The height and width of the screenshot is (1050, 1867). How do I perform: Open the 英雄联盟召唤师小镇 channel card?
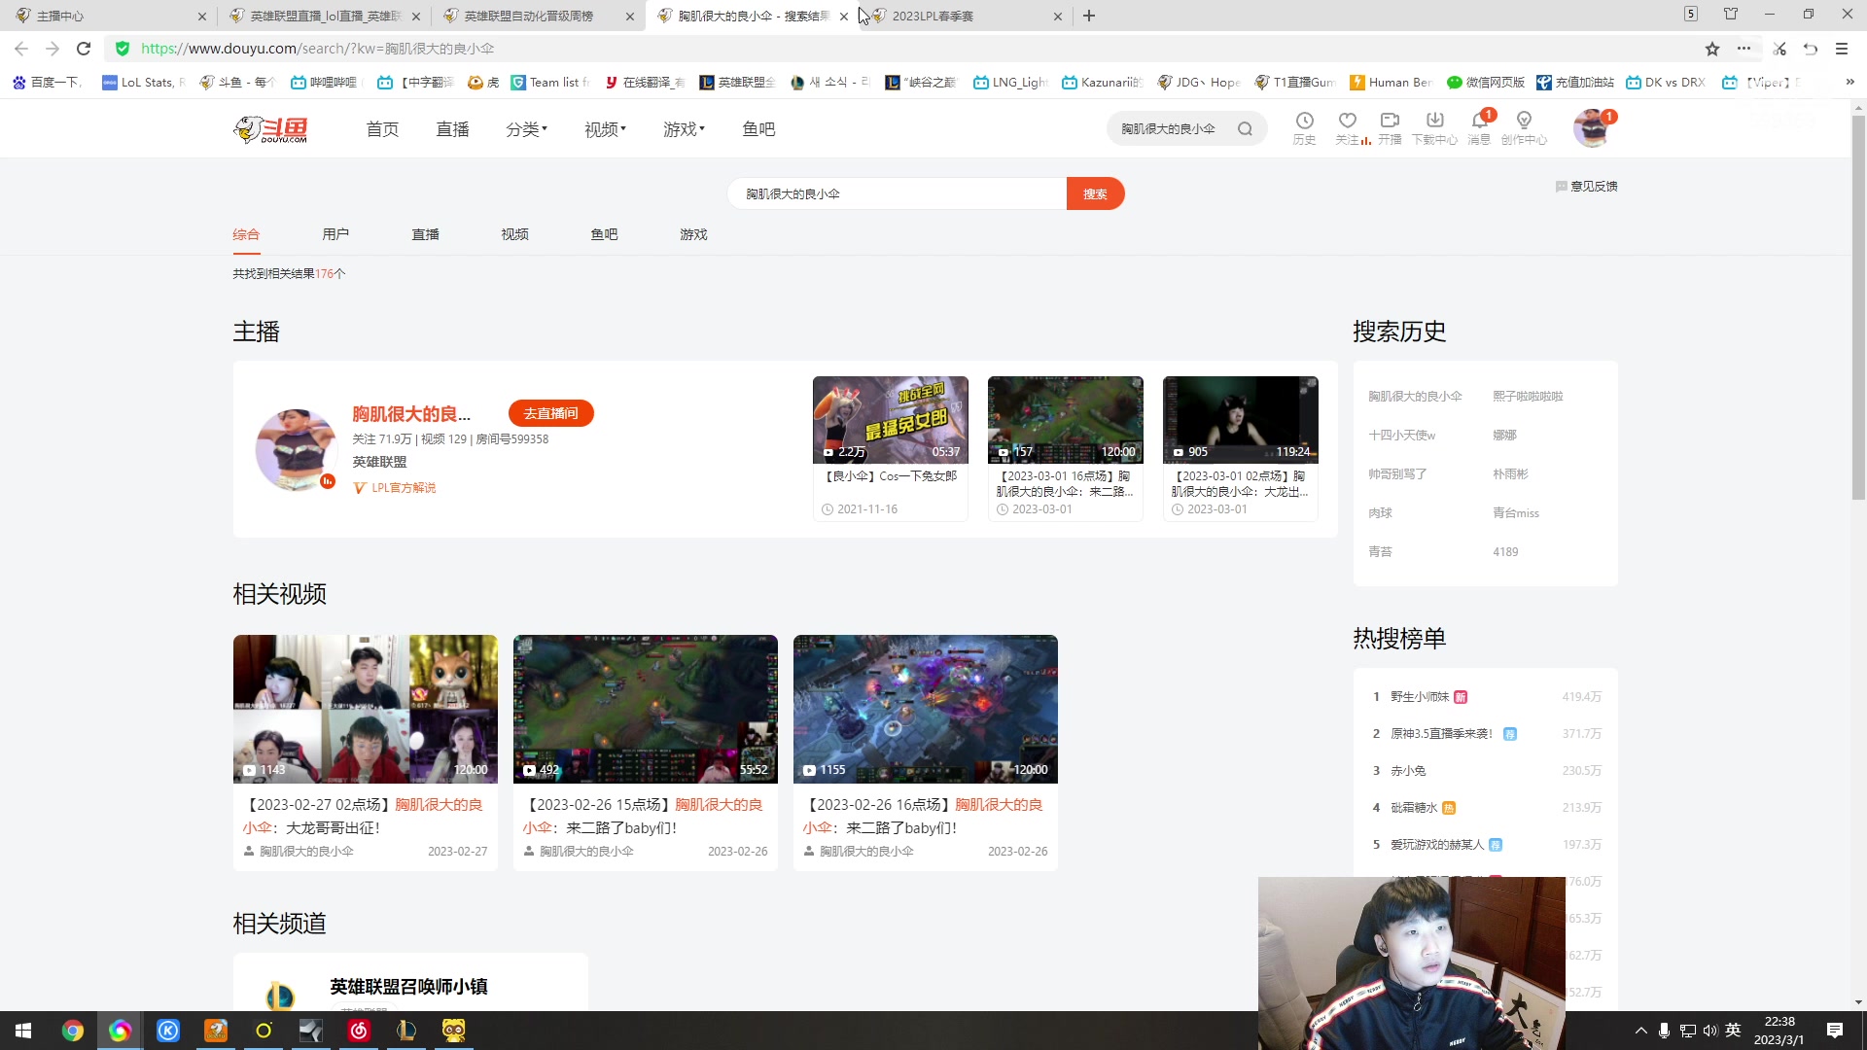click(409, 982)
